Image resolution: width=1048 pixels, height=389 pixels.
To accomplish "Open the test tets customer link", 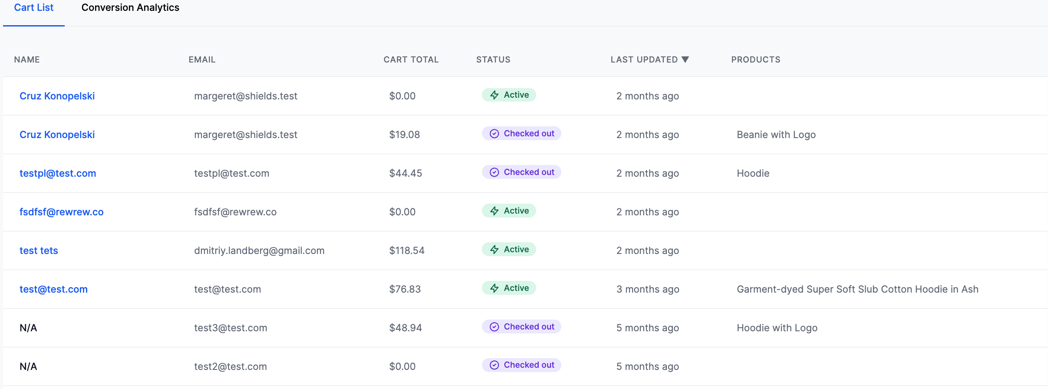I will (39, 251).
